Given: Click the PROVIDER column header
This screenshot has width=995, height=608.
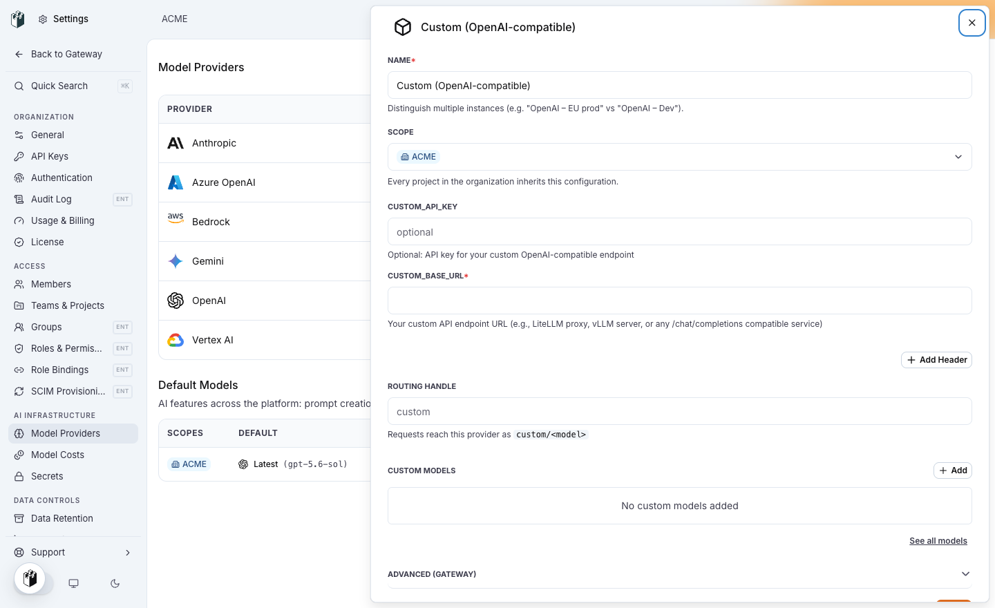Looking at the screenshot, I should click(190, 109).
